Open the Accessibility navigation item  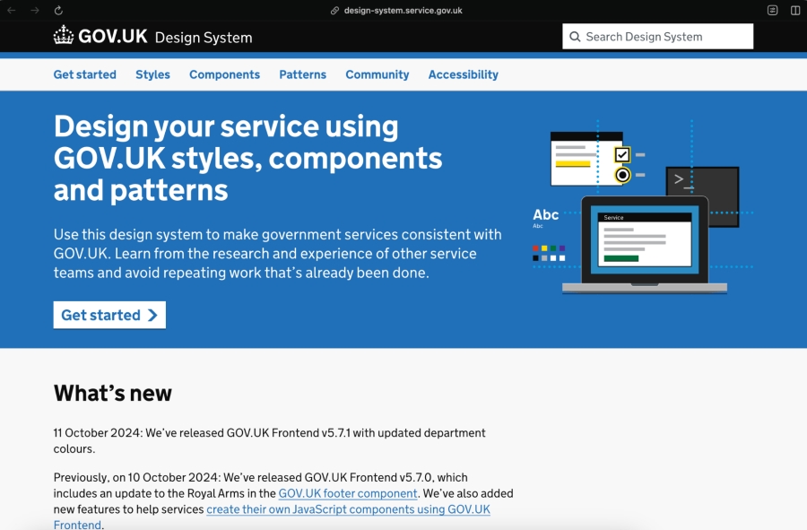(x=463, y=74)
